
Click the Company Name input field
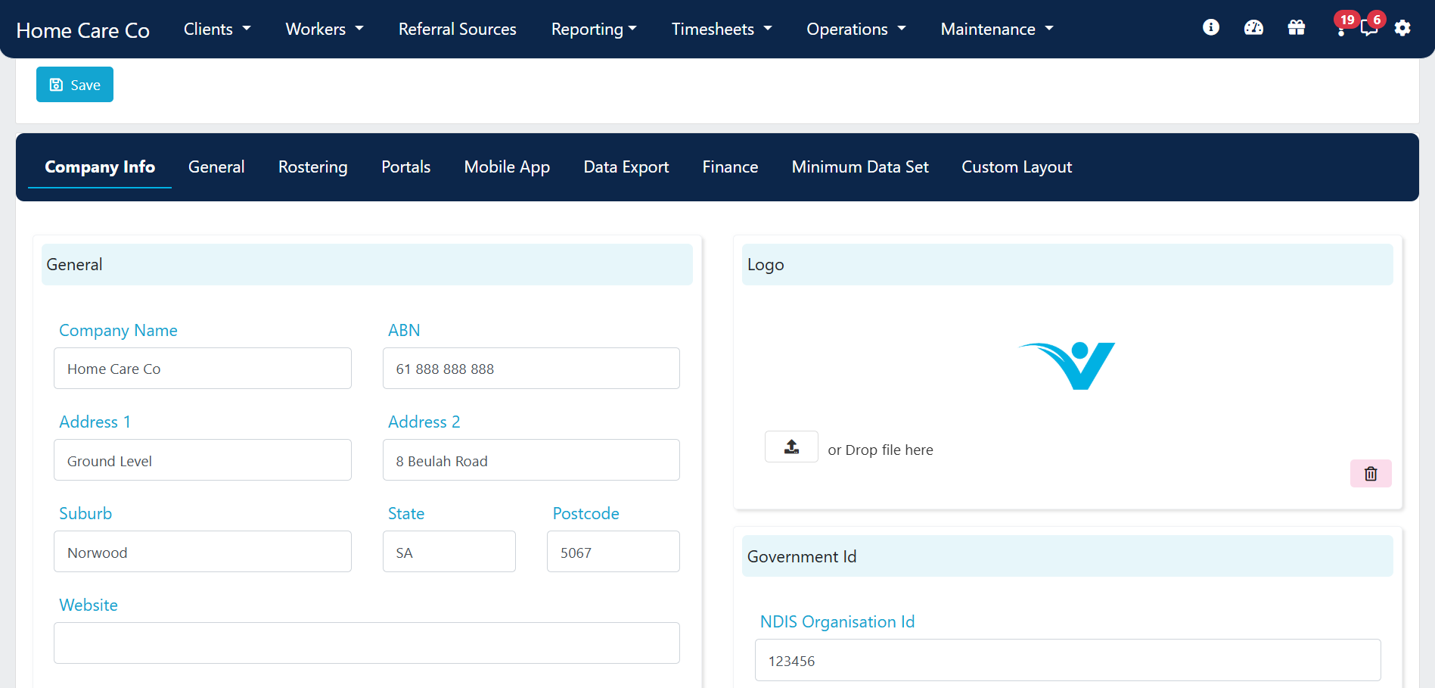203,369
